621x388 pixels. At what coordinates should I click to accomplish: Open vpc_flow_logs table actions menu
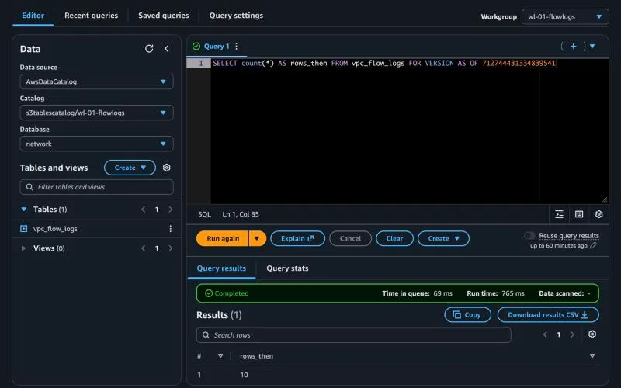[x=170, y=228]
